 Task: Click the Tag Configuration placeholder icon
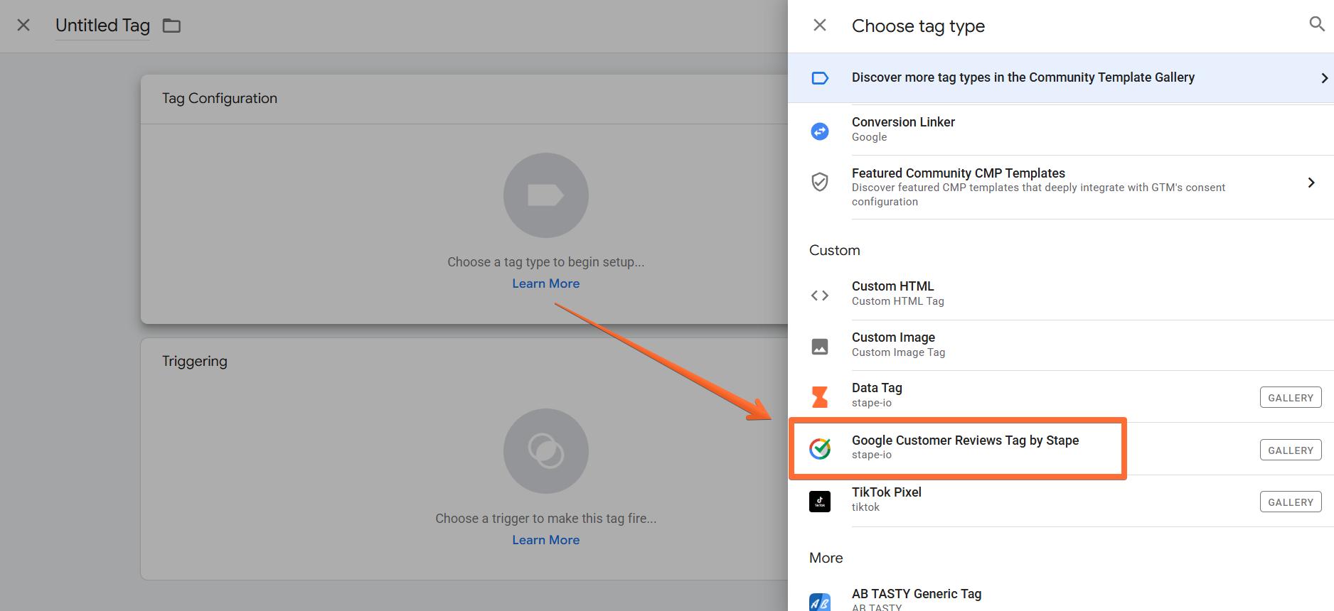(546, 195)
